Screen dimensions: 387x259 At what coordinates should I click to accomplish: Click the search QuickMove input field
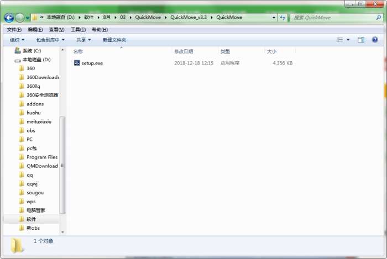pos(333,18)
